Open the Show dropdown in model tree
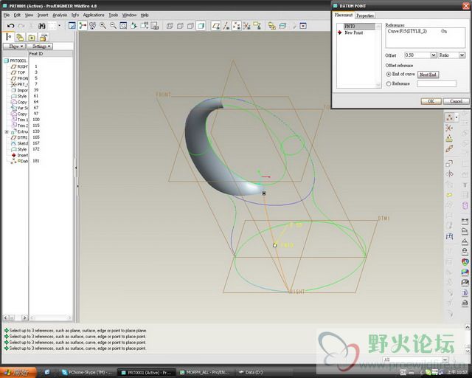The image size is (472, 378). 14,47
